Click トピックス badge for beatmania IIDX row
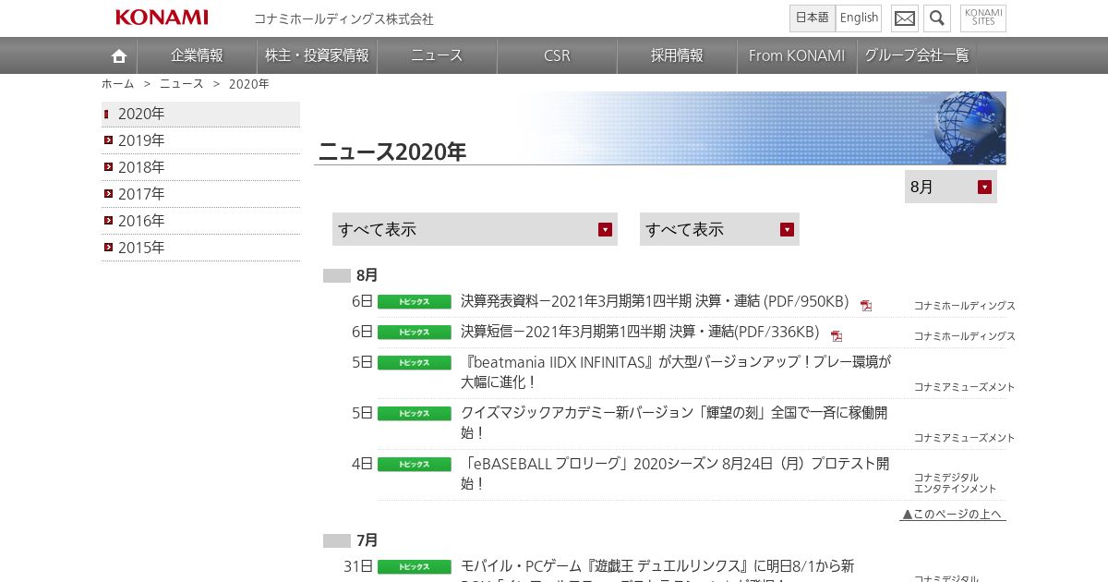 click(x=415, y=363)
